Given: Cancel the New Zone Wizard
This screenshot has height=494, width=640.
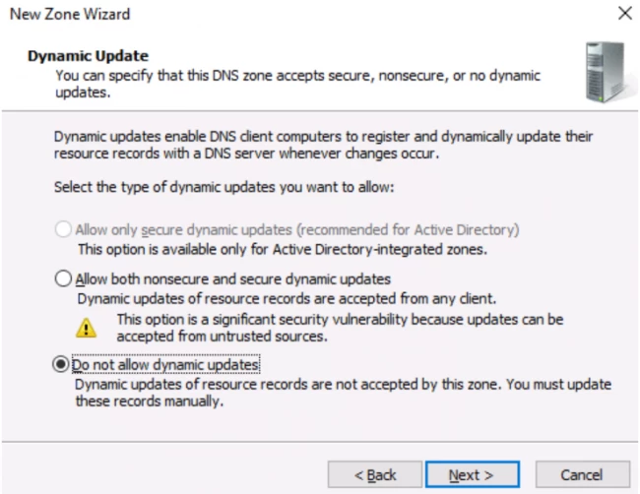Looking at the screenshot, I should (583, 475).
